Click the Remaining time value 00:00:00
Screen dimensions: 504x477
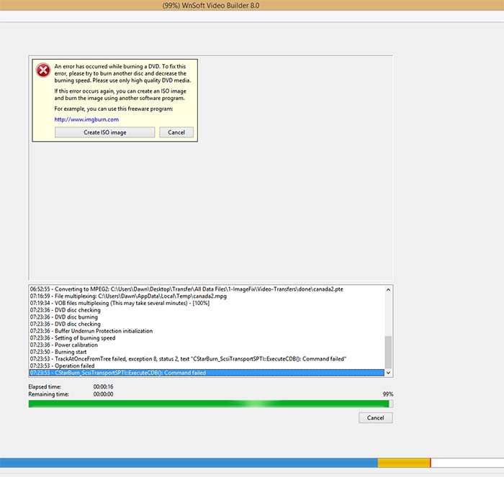click(x=103, y=394)
